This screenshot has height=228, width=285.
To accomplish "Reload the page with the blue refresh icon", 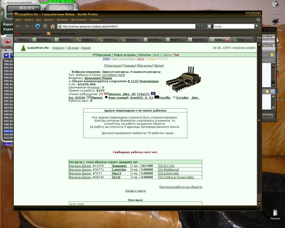I will click(x=38, y=26).
